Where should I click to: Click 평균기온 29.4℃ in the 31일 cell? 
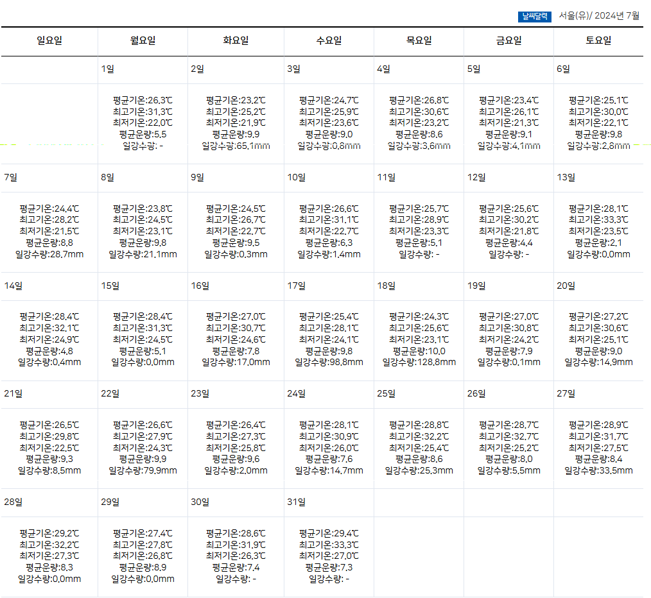(x=329, y=533)
